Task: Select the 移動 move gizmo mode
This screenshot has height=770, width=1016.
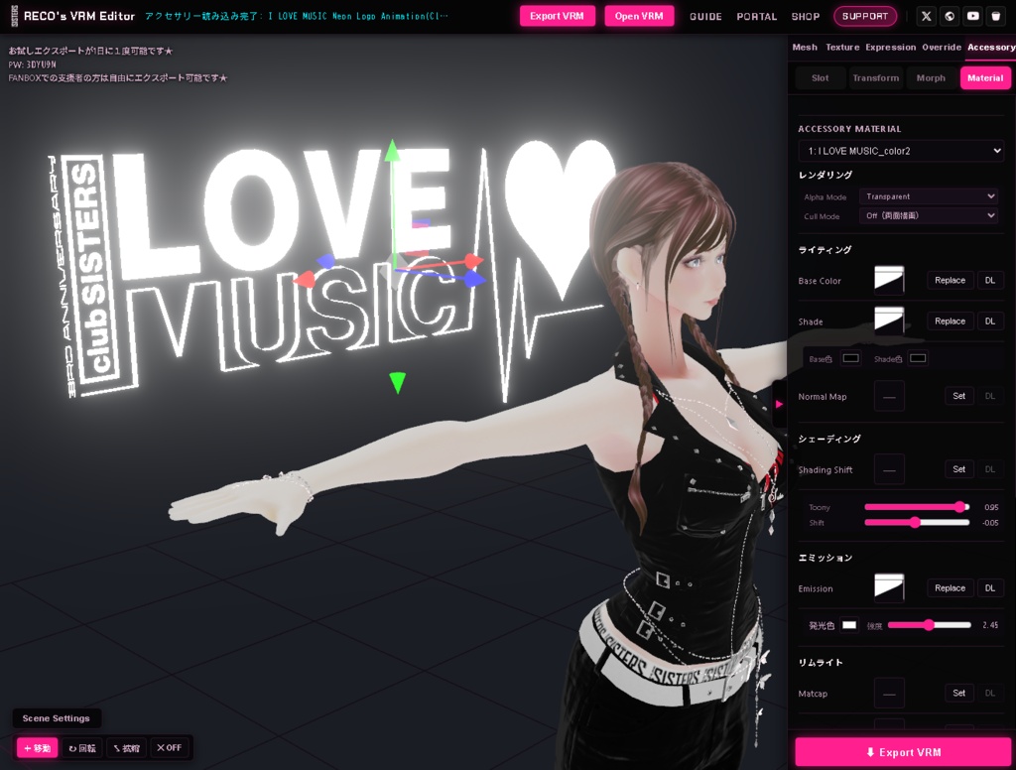Action: [x=38, y=748]
